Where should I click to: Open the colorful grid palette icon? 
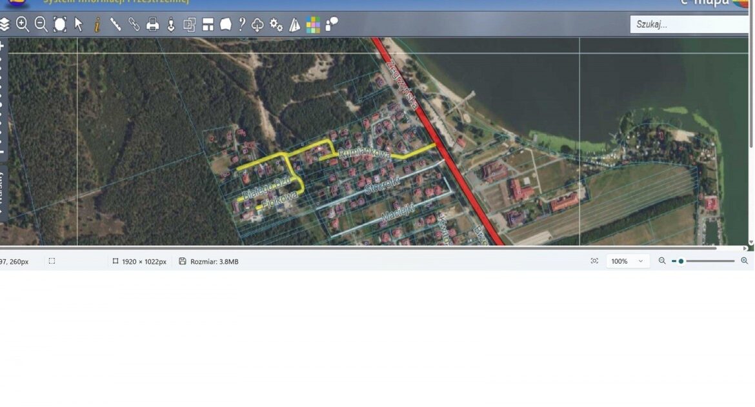(x=313, y=25)
